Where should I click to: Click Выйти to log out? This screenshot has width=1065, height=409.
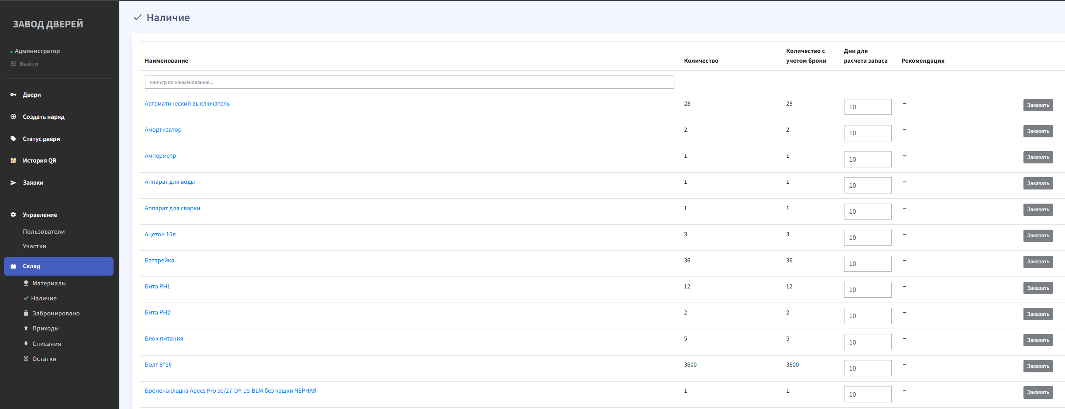[x=29, y=64]
